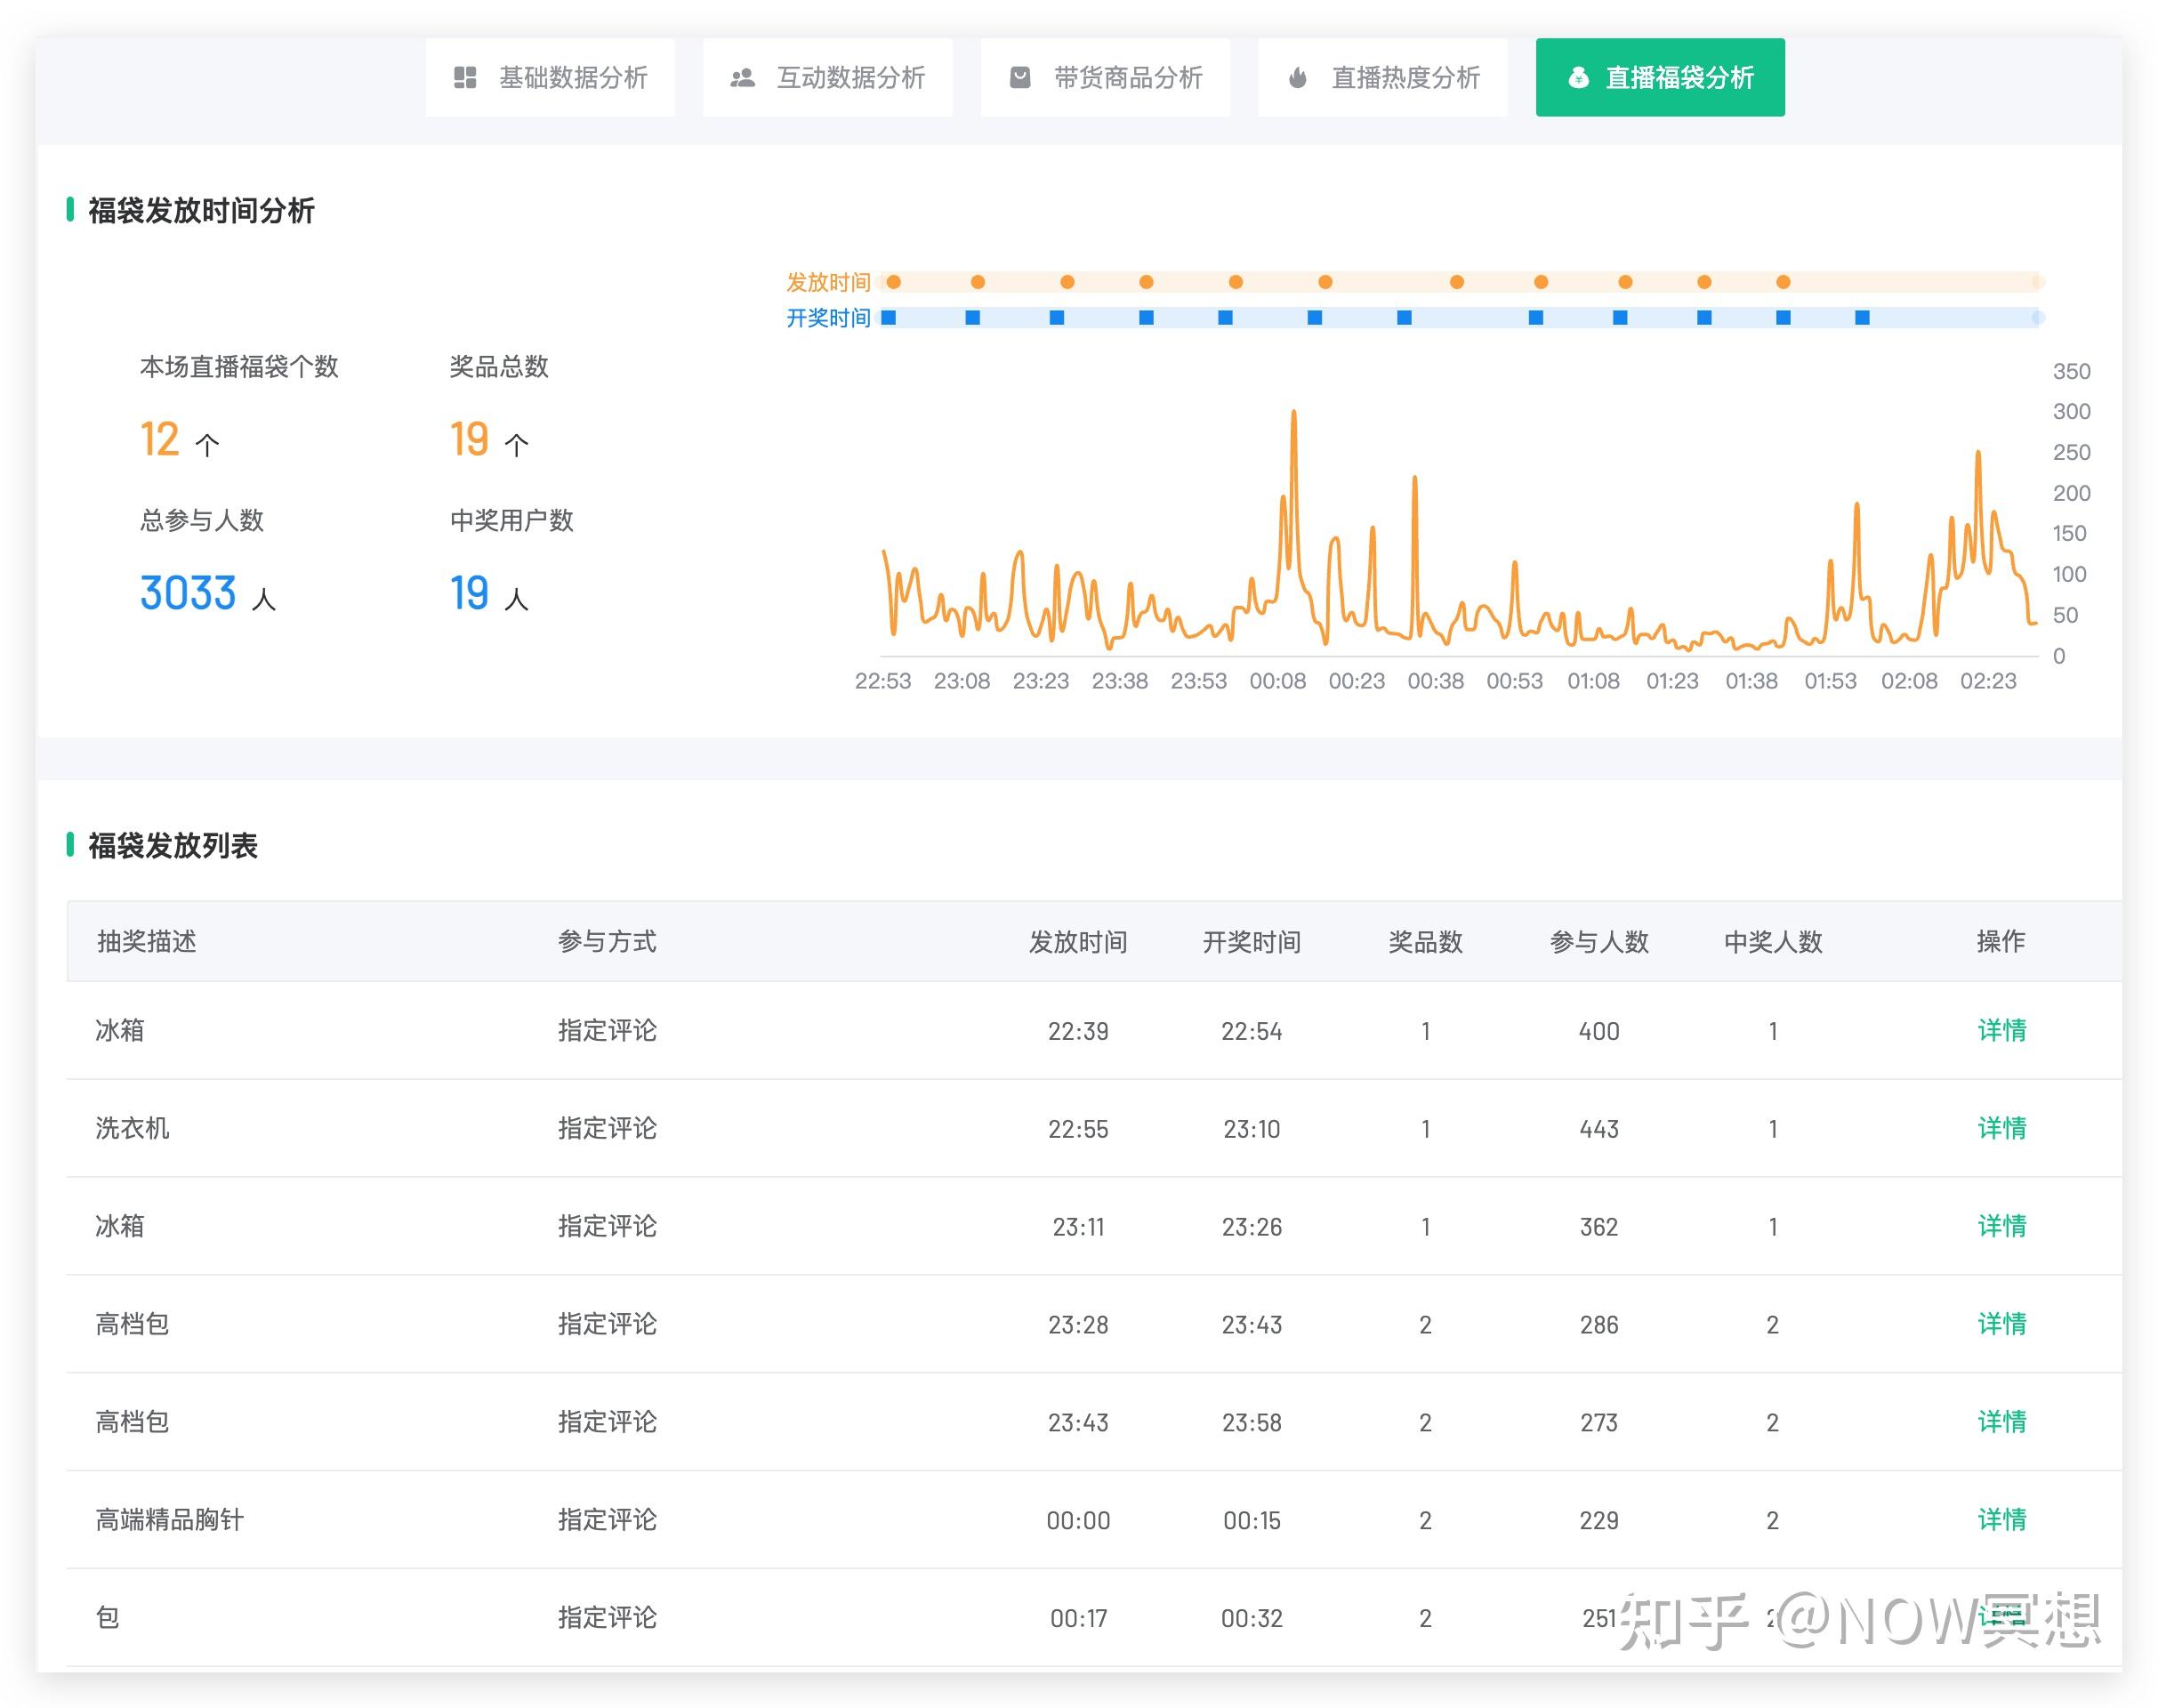Click the 操作 column header
This screenshot has width=2158, height=1708.
2001,942
